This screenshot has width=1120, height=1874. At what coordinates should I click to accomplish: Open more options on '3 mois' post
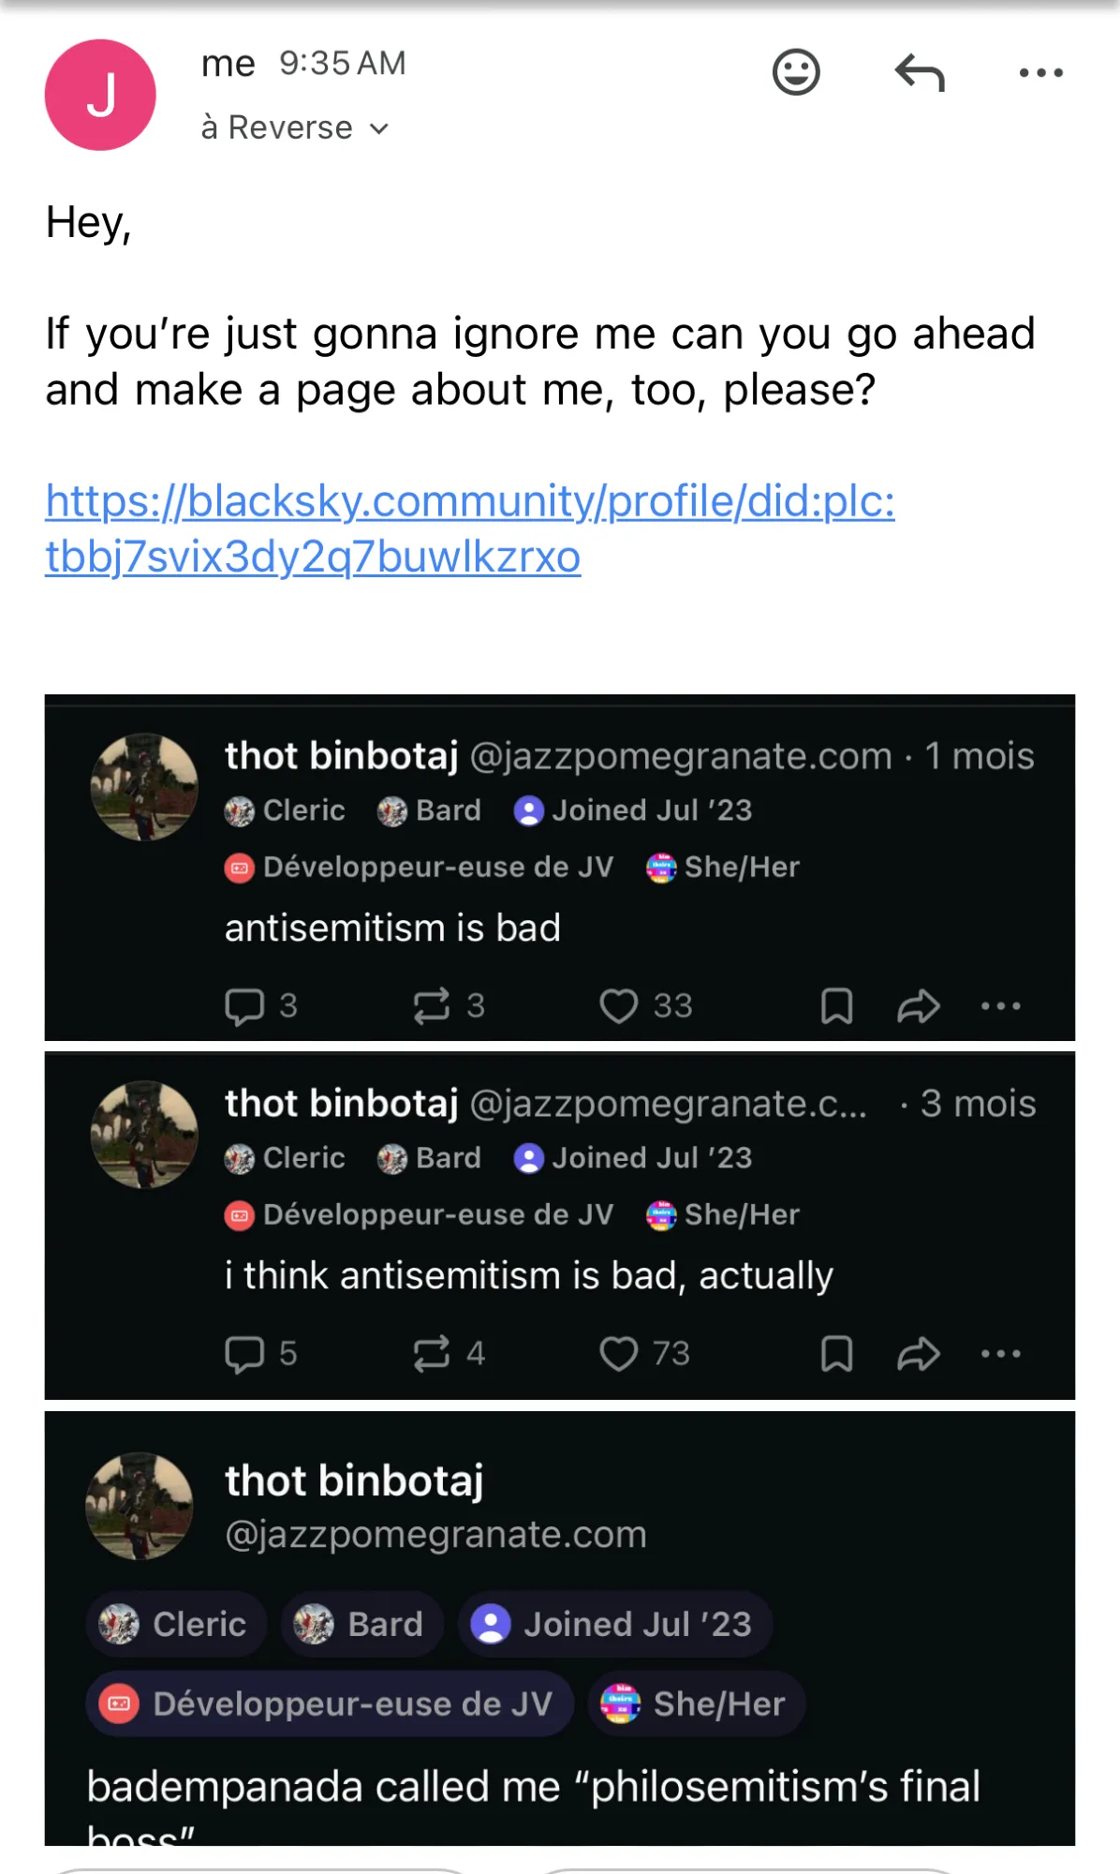coord(1000,1354)
